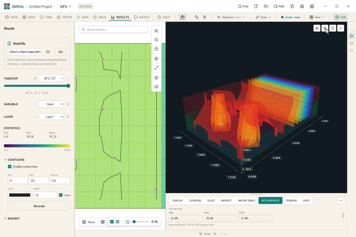Open the HELP page

coord(164,17)
